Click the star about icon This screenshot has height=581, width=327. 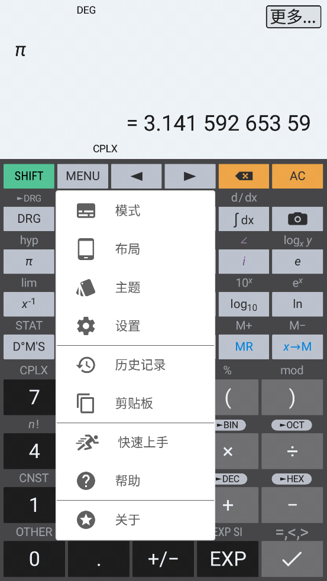tap(86, 520)
